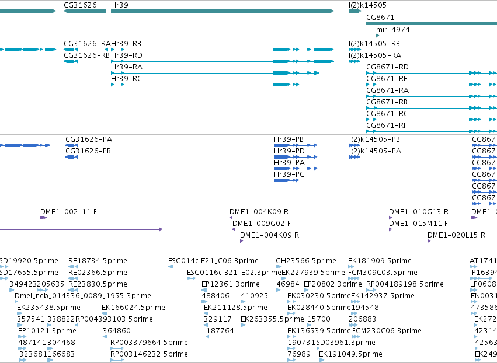The width and height of the screenshot is (497, 363).
Task: Click protein l(2)k14505-PA
Action: coord(376,151)
